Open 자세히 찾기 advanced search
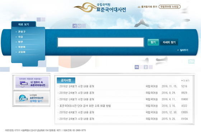The image size is (201, 134). coord(169,42)
